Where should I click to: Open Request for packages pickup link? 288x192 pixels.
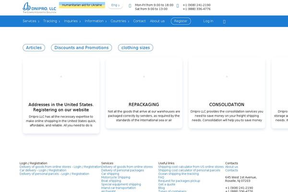pyautogui.click(x=179, y=181)
